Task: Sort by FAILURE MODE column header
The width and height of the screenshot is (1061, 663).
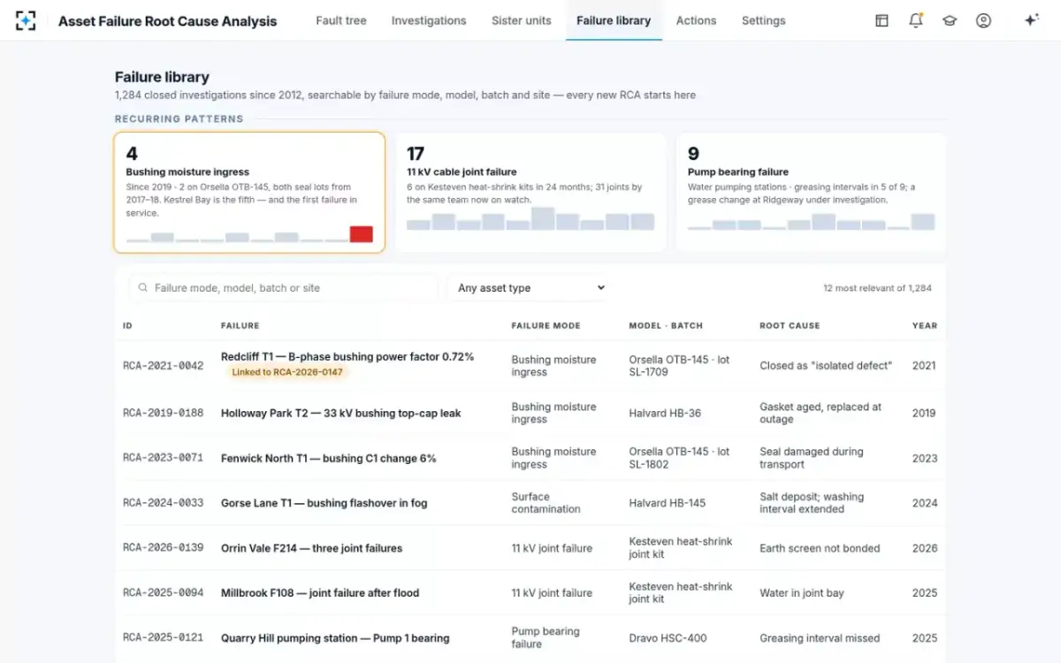Action: click(546, 326)
